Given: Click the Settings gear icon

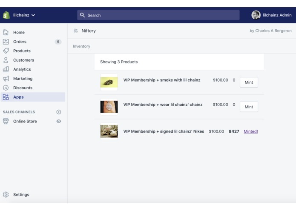Looking at the screenshot, I should click(x=6, y=194).
